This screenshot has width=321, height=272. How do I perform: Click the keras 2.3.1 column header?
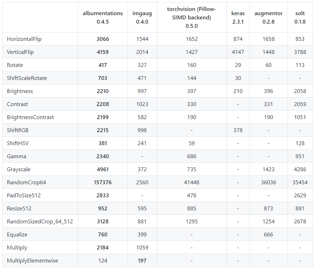coord(238,18)
